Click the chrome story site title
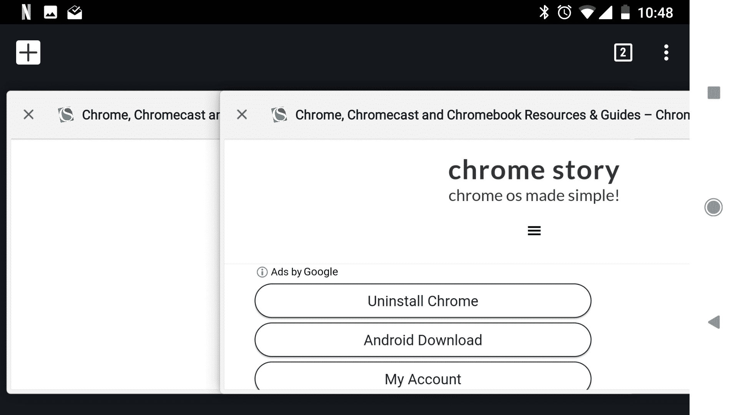The width and height of the screenshot is (738, 415). [x=534, y=170]
